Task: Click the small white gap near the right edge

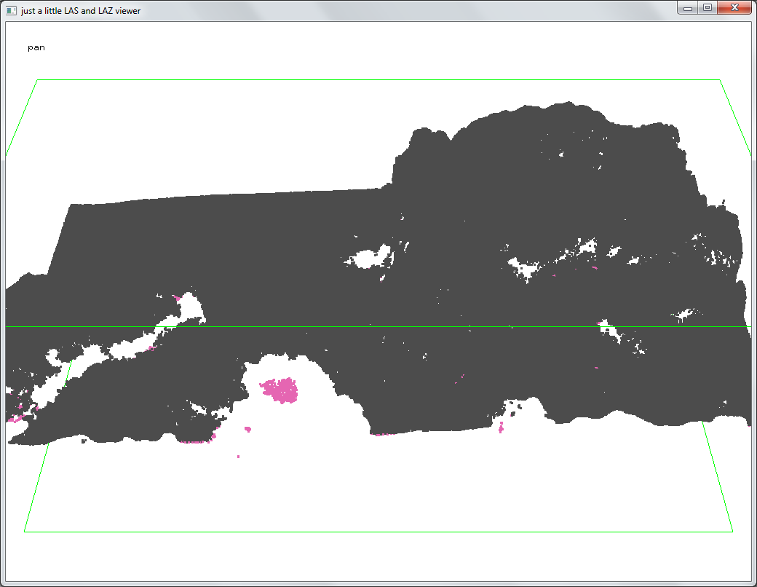Action: point(684,315)
